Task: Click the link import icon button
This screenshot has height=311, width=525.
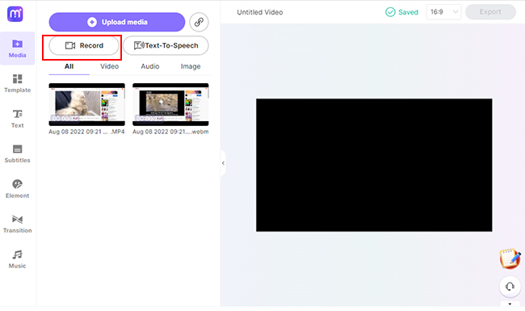Action: (199, 22)
